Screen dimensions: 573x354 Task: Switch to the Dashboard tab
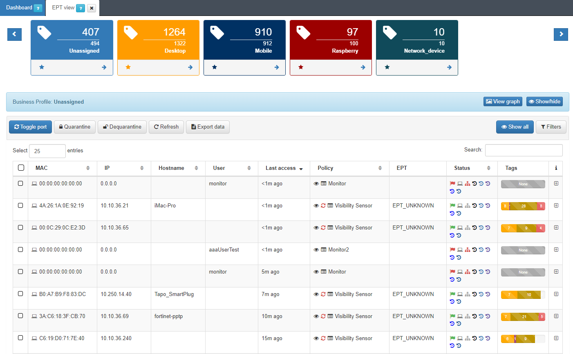pyautogui.click(x=19, y=8)
